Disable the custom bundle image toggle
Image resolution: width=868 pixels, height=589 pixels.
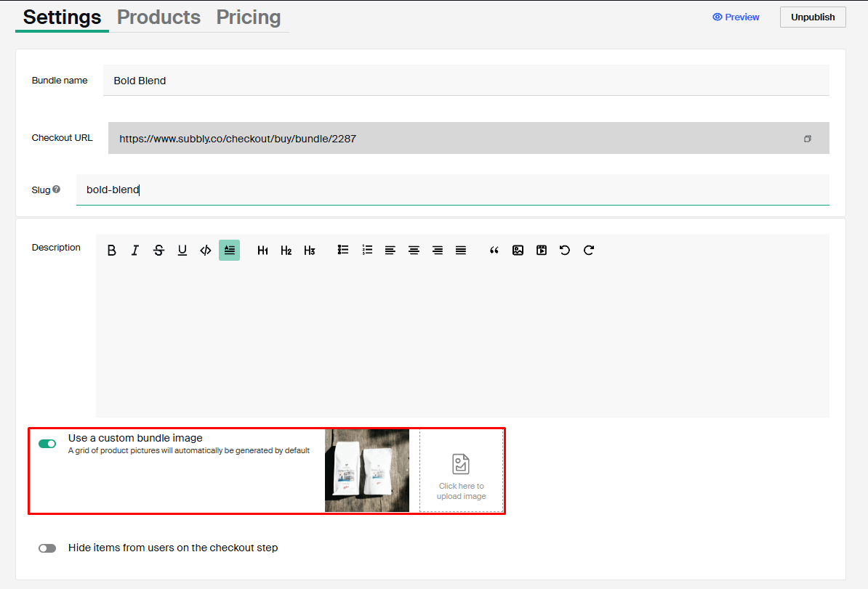pos(47,444)
